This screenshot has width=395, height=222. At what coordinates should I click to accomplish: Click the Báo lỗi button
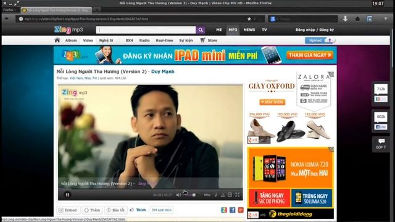click(115, 210)
